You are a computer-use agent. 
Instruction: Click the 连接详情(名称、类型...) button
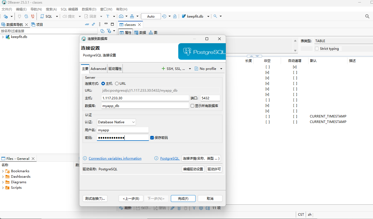[x=201, y=158]
